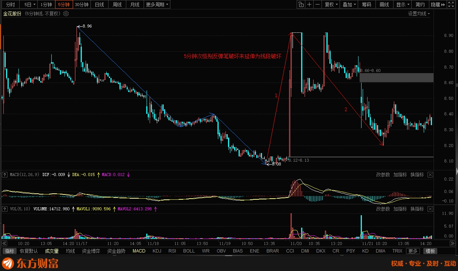Click 改参数 in VOL panel
The height and width of the screenshot is (271, 458).
tap(383, 209)
